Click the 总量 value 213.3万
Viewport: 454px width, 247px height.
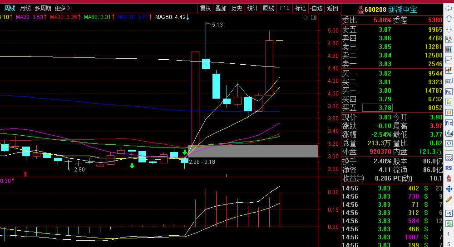coord(379,143)
